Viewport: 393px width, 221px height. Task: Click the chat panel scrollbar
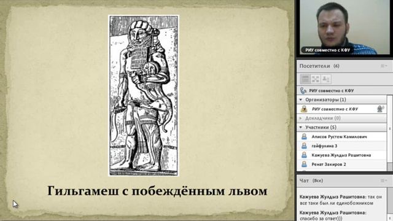tap(390, 204)
